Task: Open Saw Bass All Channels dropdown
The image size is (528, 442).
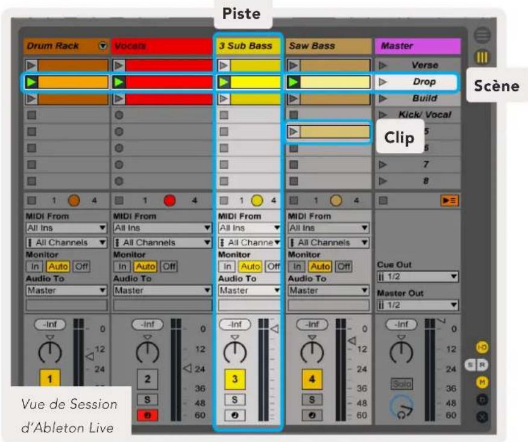Action: coord(328,243)
